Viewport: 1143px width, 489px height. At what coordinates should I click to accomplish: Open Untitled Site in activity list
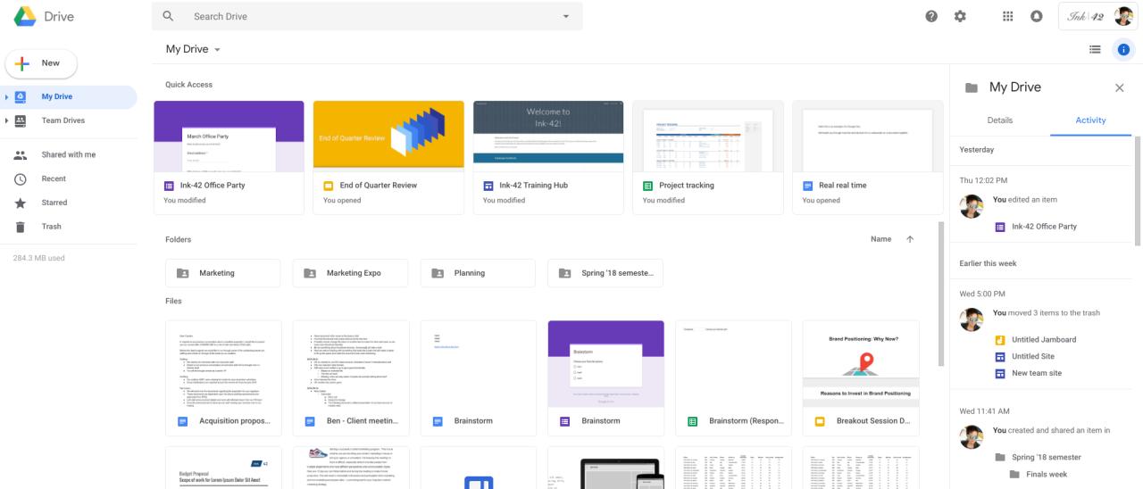pyautogui.click(x=1033, y=357)
